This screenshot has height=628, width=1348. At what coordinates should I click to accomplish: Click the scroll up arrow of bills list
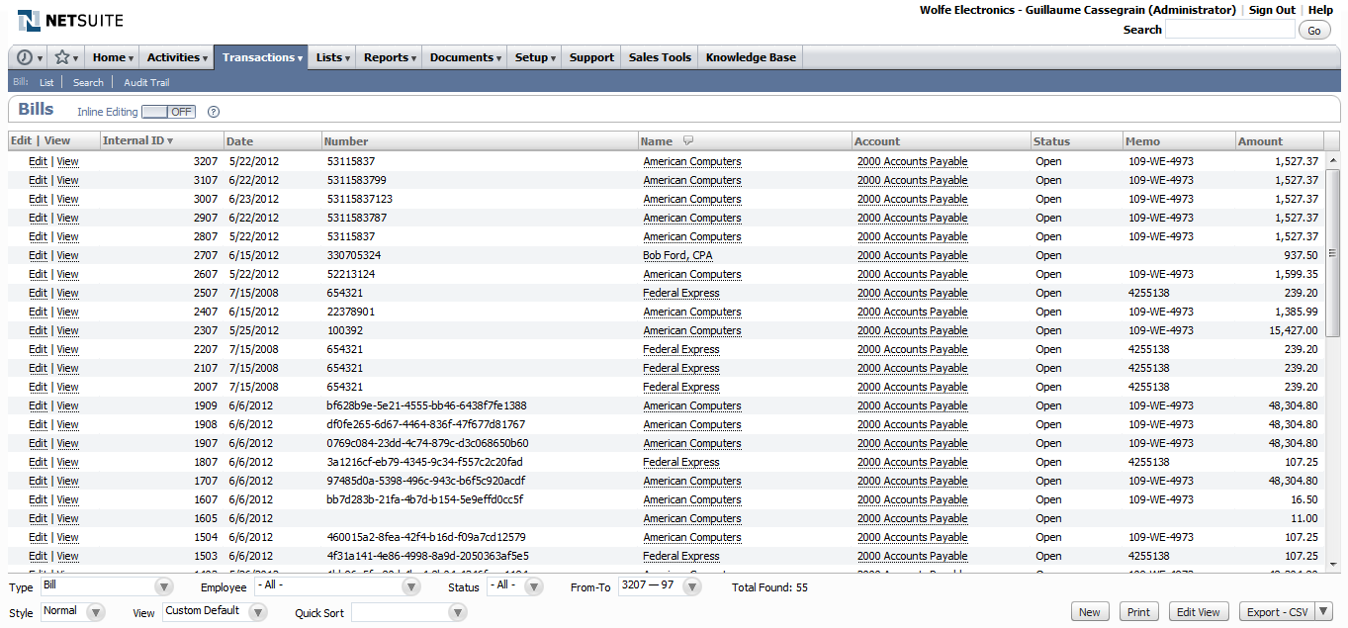pos(1332,160)
